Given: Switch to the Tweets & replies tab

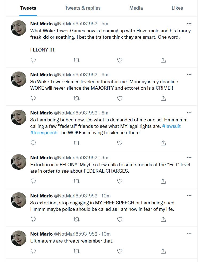Looking at the screenshot, I should pos(83,8).
